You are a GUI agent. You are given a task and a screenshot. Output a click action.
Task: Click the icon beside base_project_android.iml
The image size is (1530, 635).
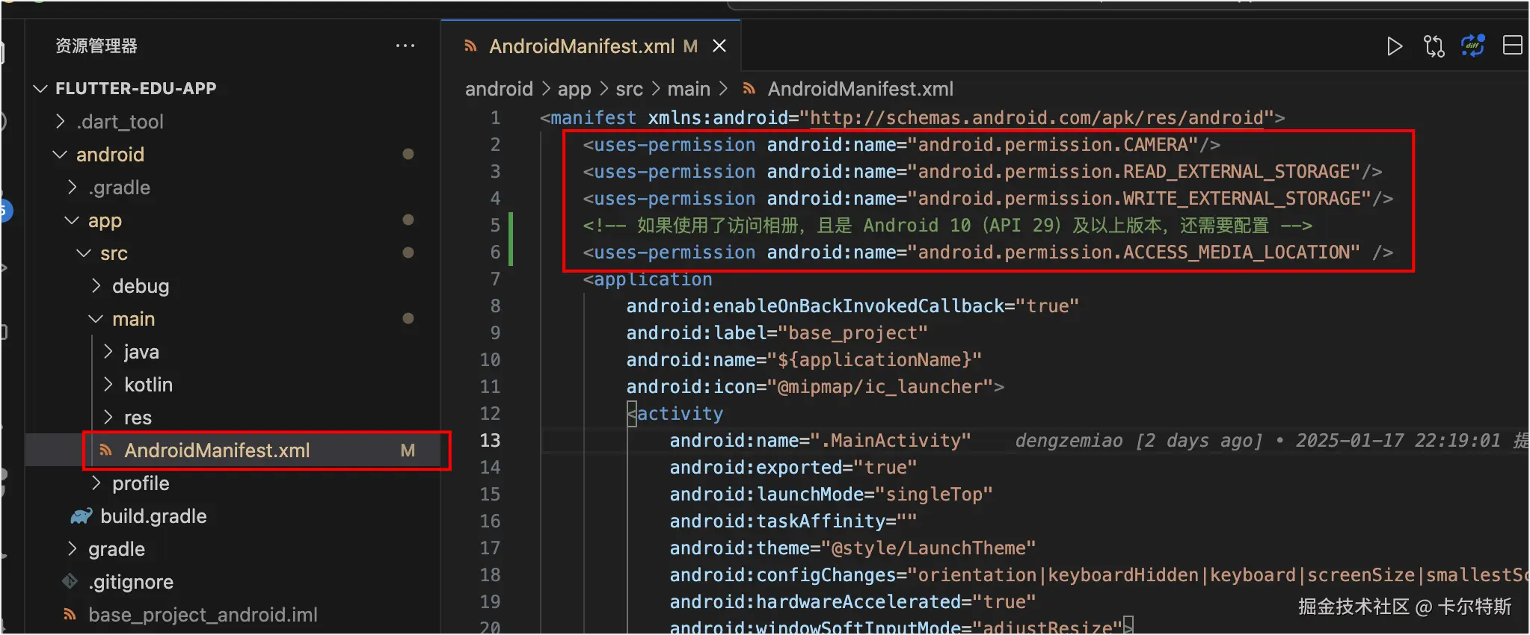70,614
